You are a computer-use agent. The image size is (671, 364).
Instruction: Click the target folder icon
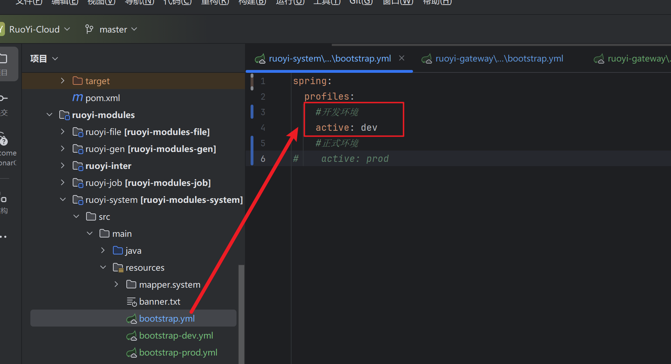77,81
